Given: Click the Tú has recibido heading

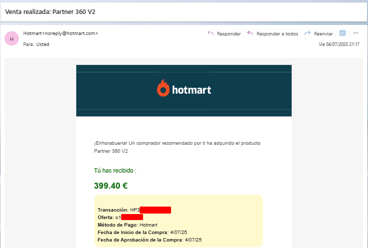Looking at the screenshot, I should (x=115, y=171).
